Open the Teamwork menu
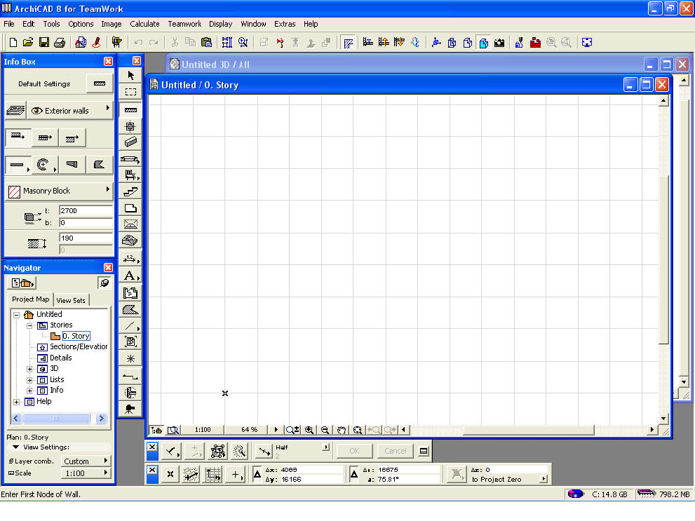Image resolution: width=695 pixels, height=521 pixels. pyautogui.click(x=184, y=24)
